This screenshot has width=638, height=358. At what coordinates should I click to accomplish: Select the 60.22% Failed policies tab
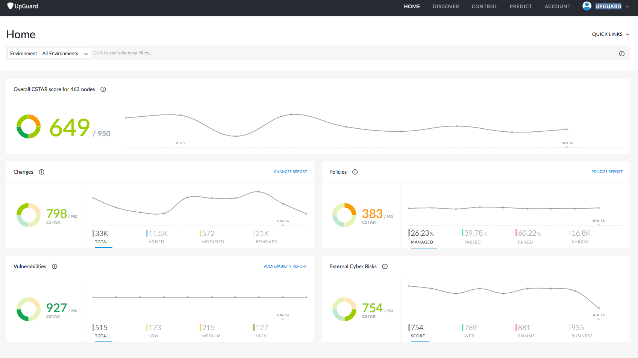coord(528,237)
